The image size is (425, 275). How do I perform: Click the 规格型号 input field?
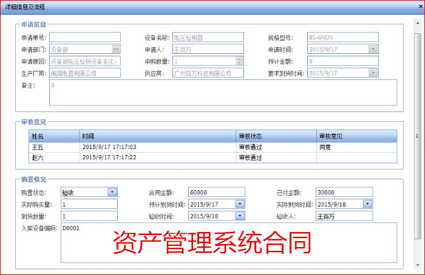(x=343, y=38)
